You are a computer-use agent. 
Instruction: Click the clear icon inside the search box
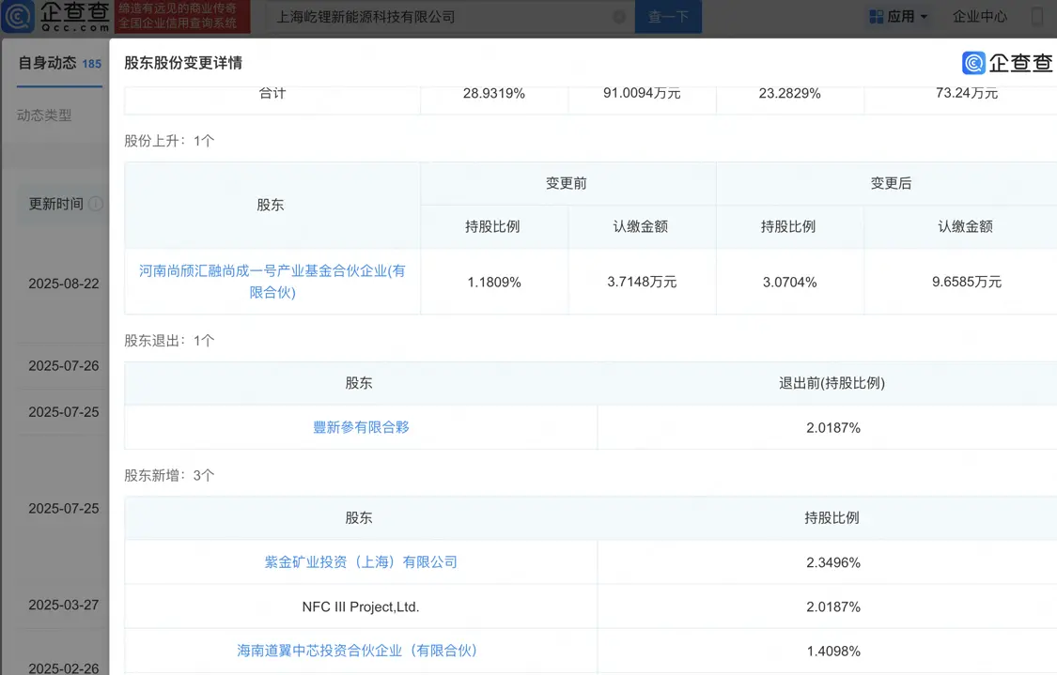coord(618,16)
